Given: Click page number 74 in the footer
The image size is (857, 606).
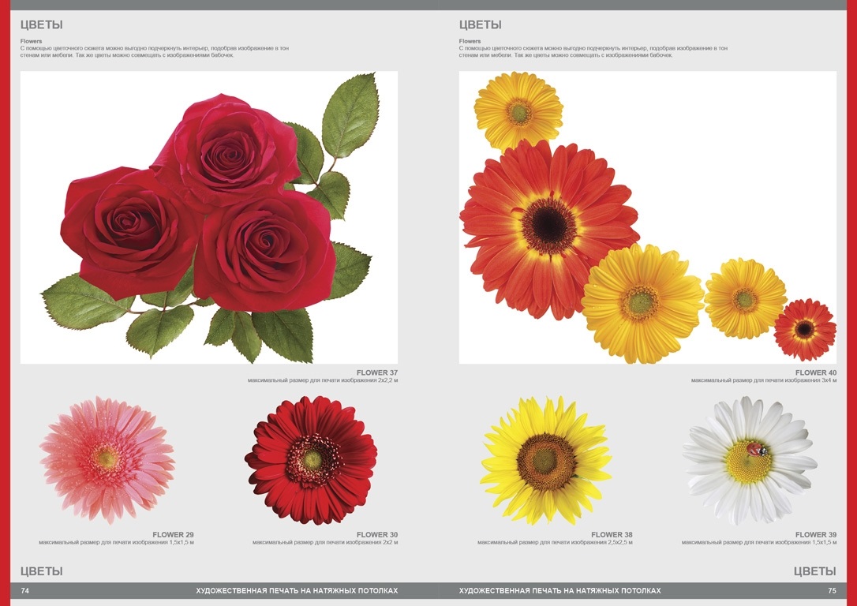Looking at the screenshot, I should 25,591.
